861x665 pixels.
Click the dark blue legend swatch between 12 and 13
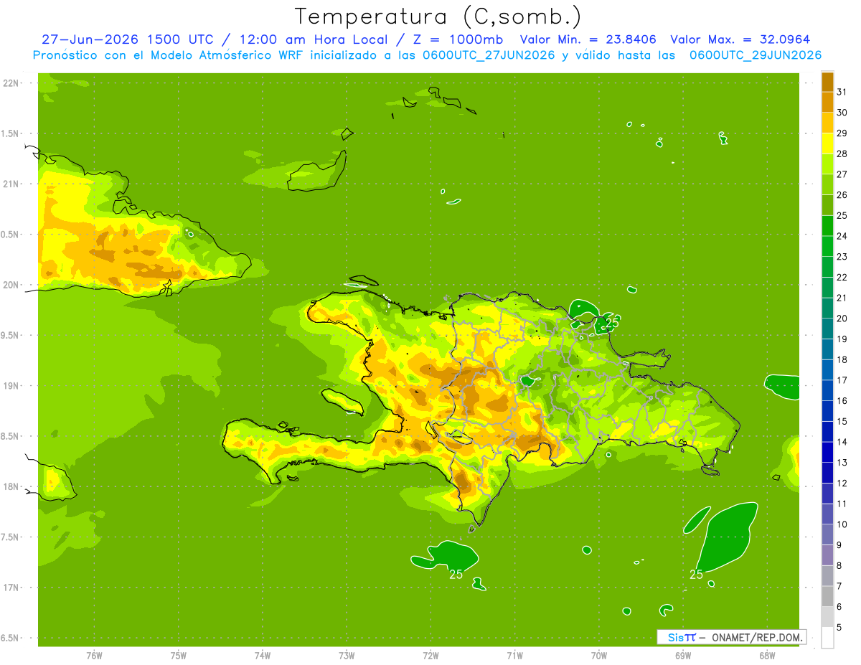827,473
